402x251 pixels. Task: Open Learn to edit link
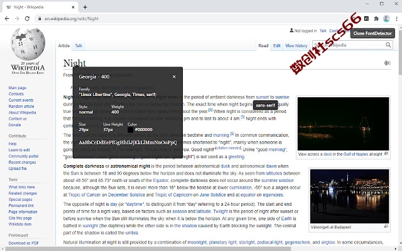pos(19,150)
